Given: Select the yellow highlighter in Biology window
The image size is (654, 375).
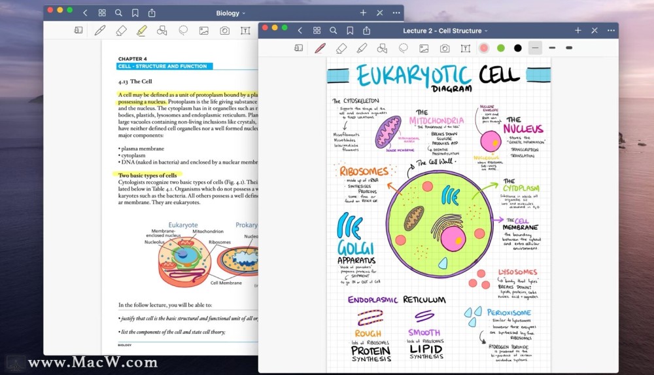Looking at the screenshot, I should [x=142, y=31].
